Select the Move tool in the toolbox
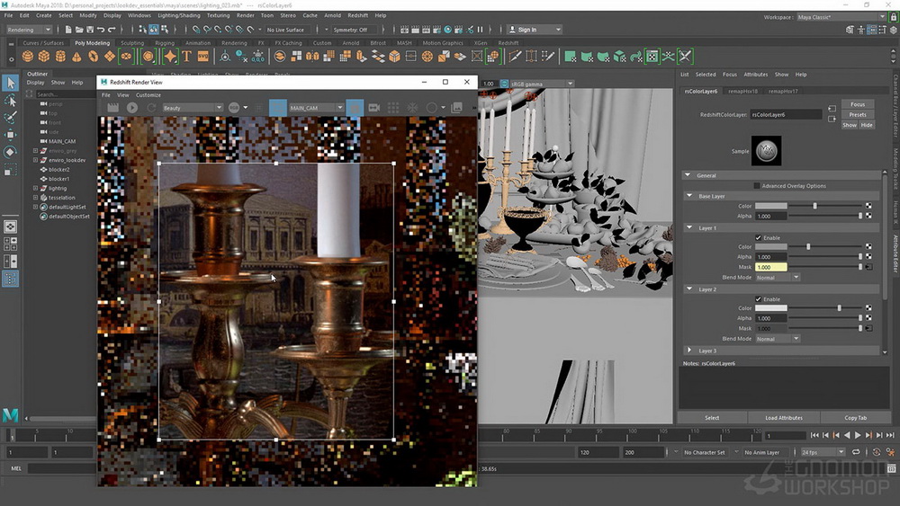Viewport: 900px width, 506px height. 10,135
